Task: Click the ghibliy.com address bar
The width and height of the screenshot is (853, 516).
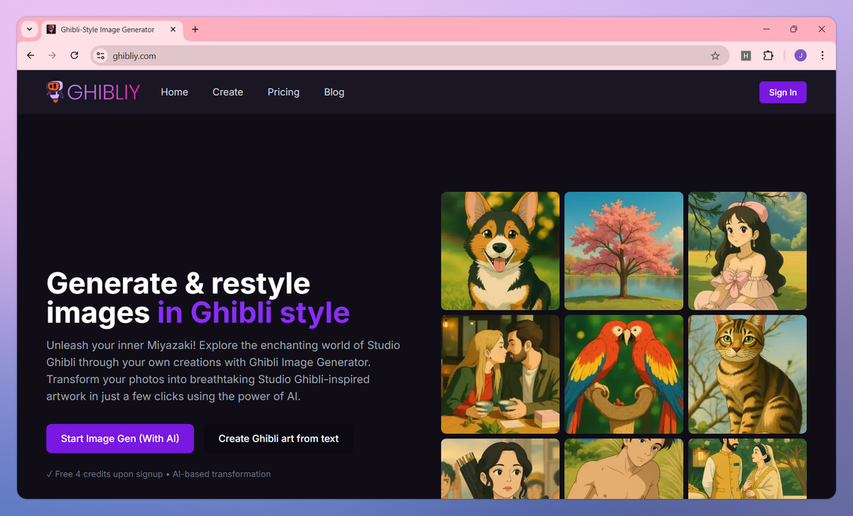Action: [x=409, y=55]
